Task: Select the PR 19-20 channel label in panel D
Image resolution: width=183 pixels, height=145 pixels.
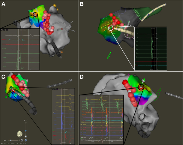Action: pyautogui.click(x=83, y=135)
